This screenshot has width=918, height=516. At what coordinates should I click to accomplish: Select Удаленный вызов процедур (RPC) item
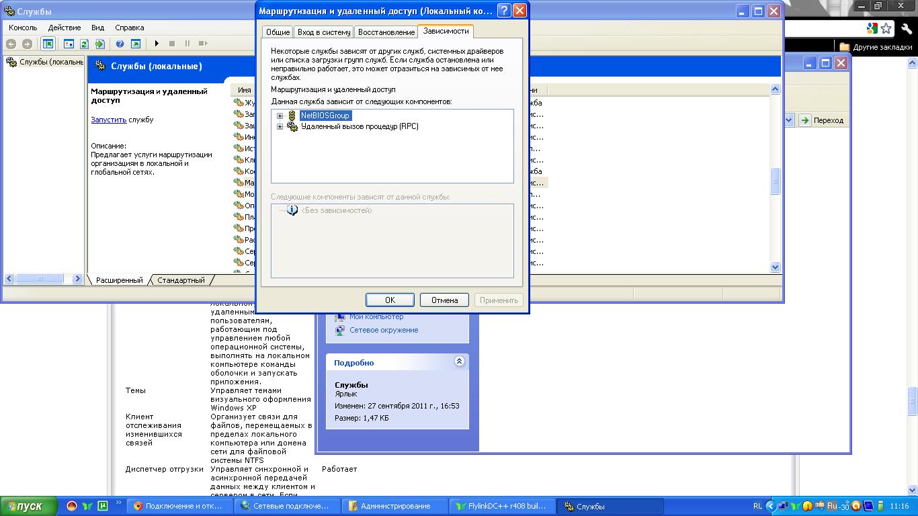(x=360, y=126)
